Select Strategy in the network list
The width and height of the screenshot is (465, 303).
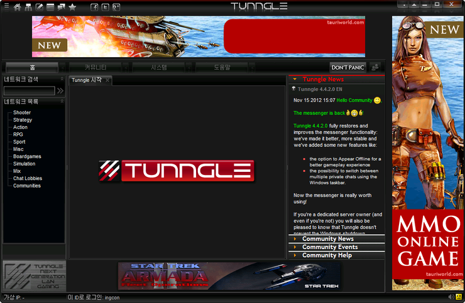click(23, 120)
